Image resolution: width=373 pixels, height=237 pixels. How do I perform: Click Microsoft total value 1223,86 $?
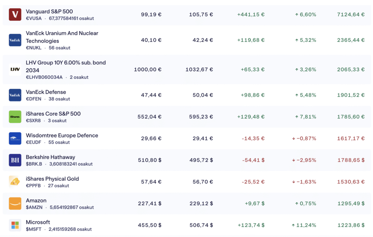click(351, 225)
